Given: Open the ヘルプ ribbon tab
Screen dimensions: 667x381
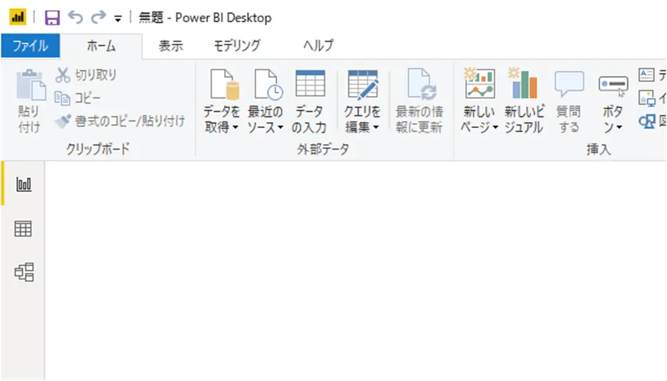Looking at the screenshot, I should (x=318, y=46).
